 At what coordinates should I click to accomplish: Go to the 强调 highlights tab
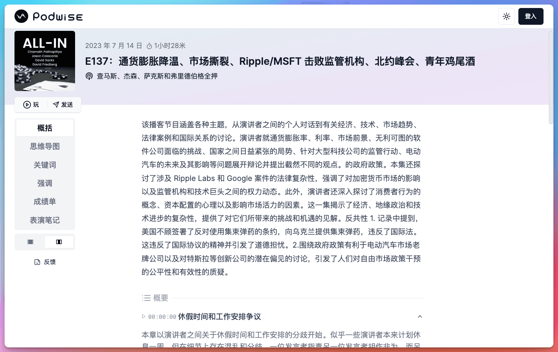click(x=45, y=183)
